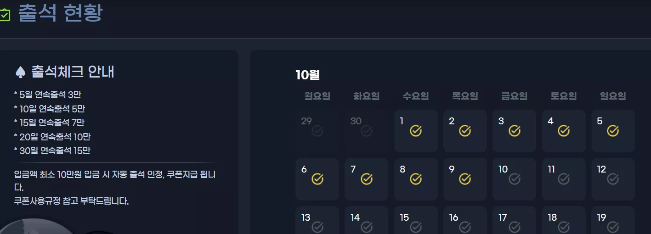This screenshot has width=651, height=234.
Task: Click the faded check icon on day 29
Action: tap(317, 131)
